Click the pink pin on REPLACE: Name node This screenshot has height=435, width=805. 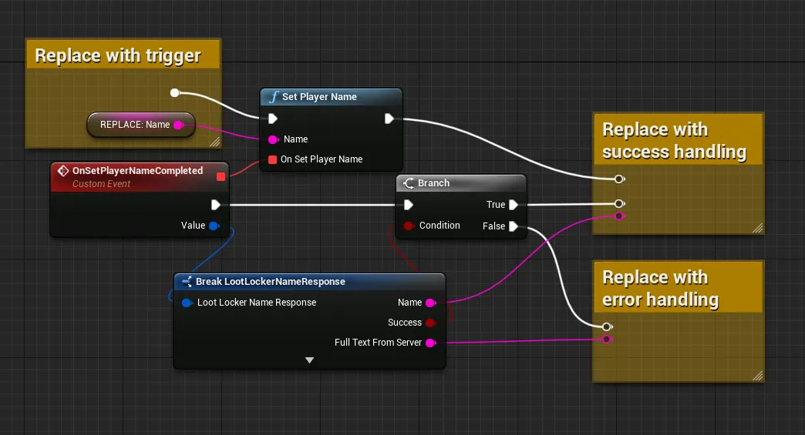(x=179, y=125)
